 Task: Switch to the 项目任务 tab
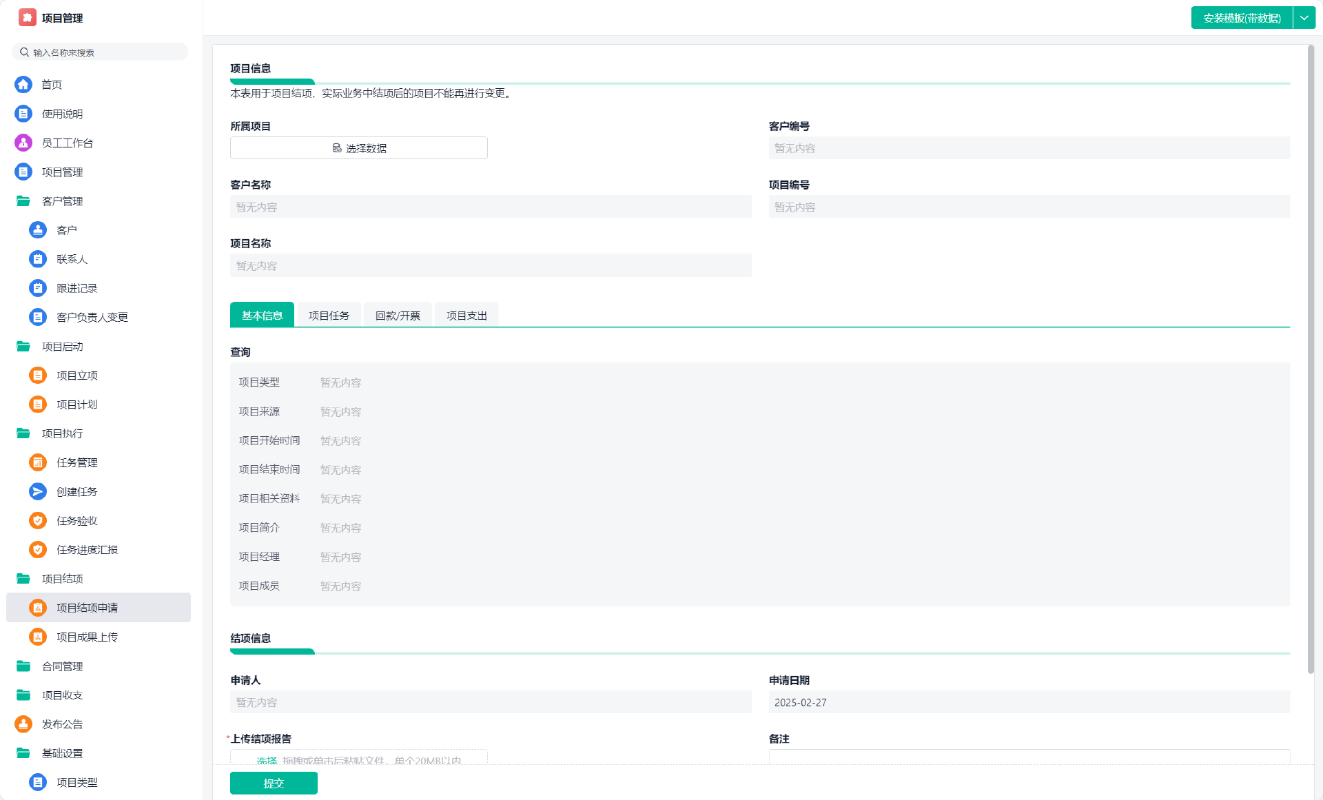pyautogui.click(x=329, y=316)
